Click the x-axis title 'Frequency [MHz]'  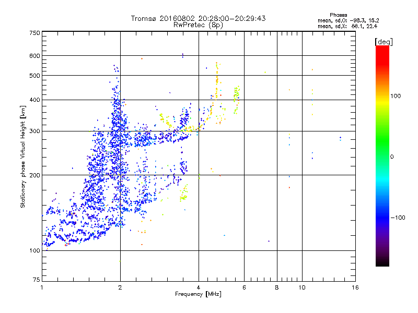click(x=198, y=294)
